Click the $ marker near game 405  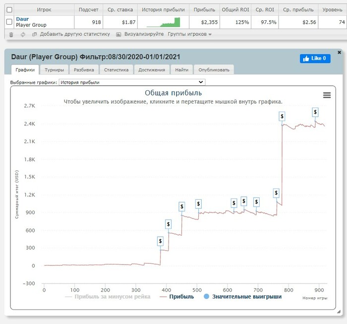click(168, 224)
